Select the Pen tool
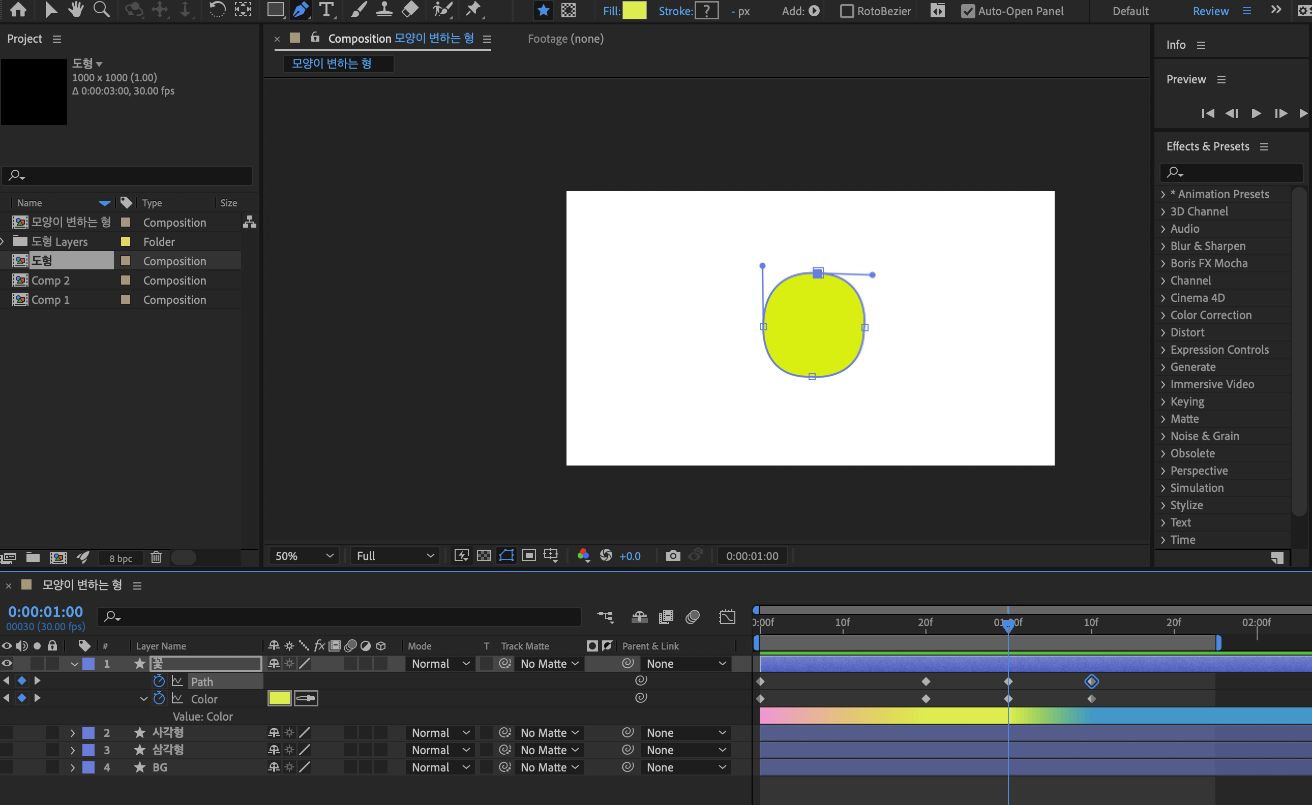The width and height of the screenshot is (1312, 805). point(301,10)
